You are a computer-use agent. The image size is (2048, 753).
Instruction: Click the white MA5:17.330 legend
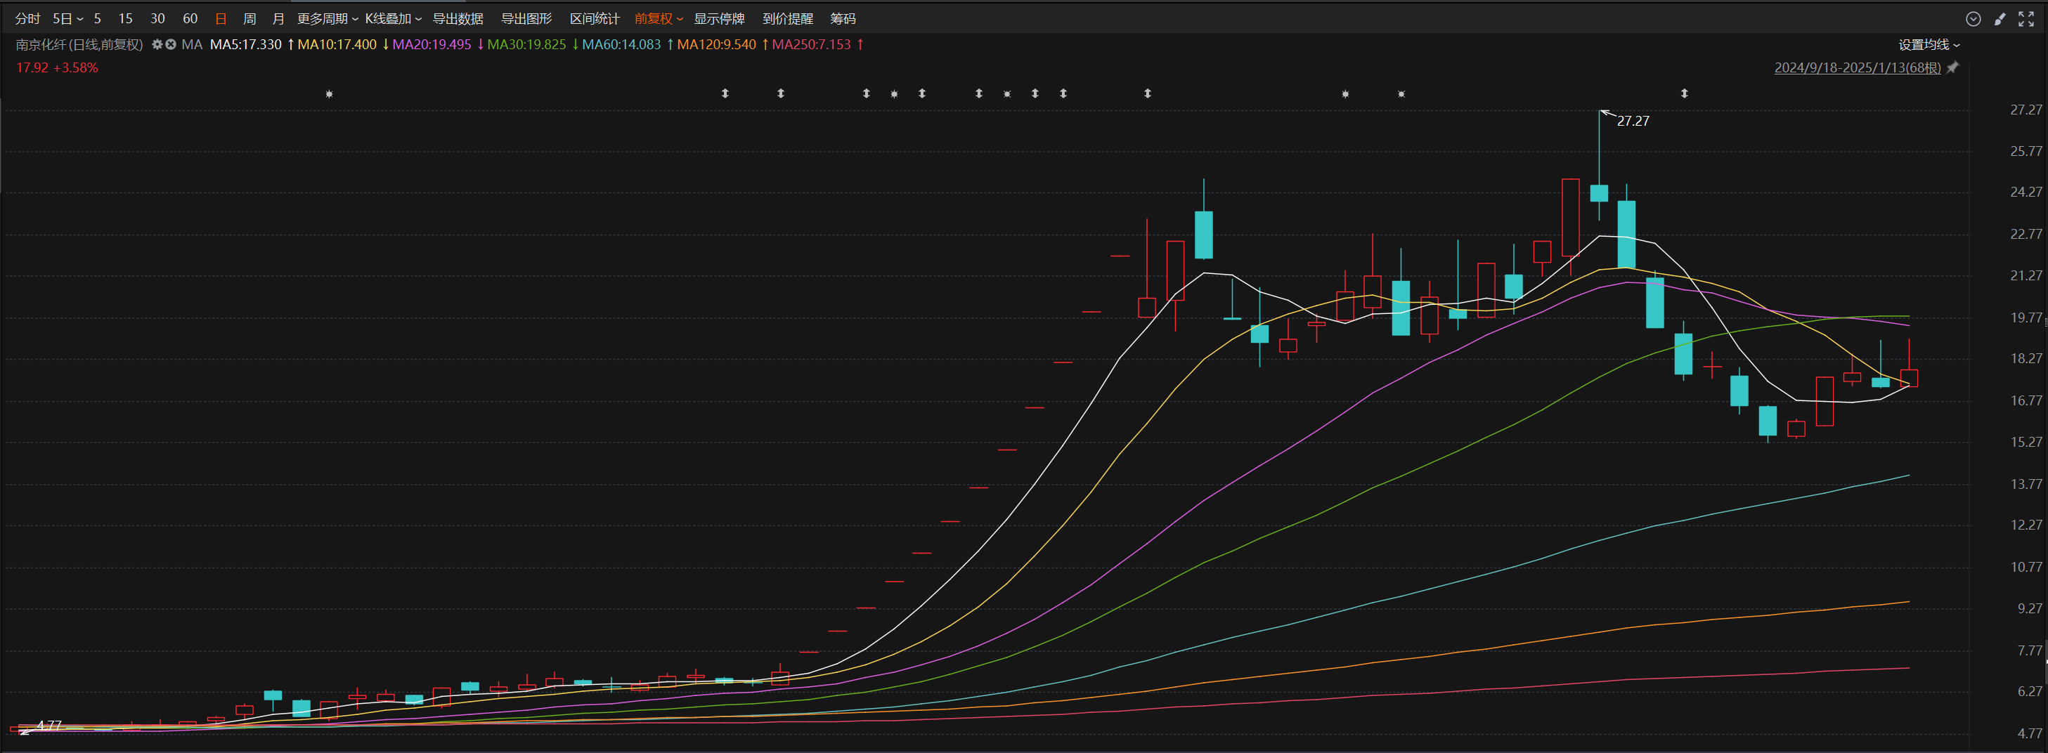click(246, 44)
